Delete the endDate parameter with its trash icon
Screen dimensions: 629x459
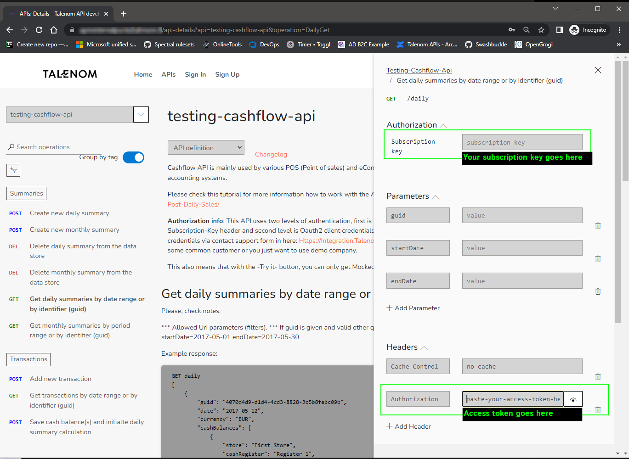(598, 291)
